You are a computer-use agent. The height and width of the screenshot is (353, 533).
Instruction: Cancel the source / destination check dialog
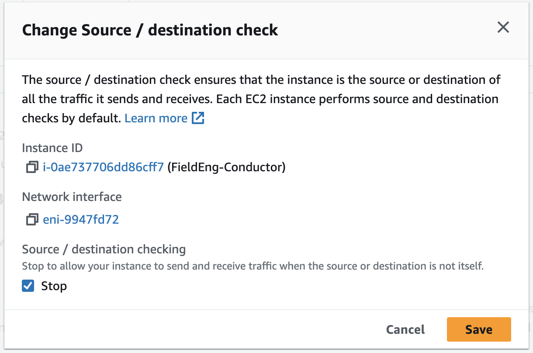point(405,329)
